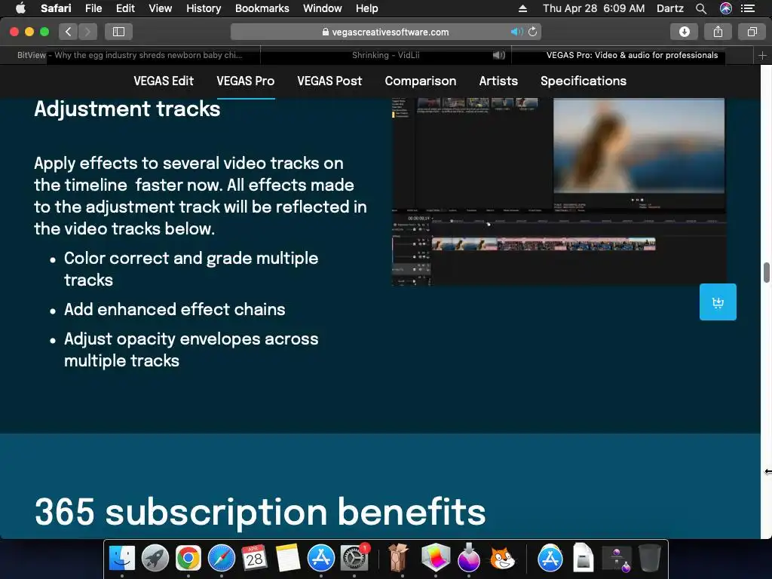The width and height of the screenshot is (772, 579).
Task: Open the colorful cube app in Dock
Action: pyautogui.click(x=436, y=559)
